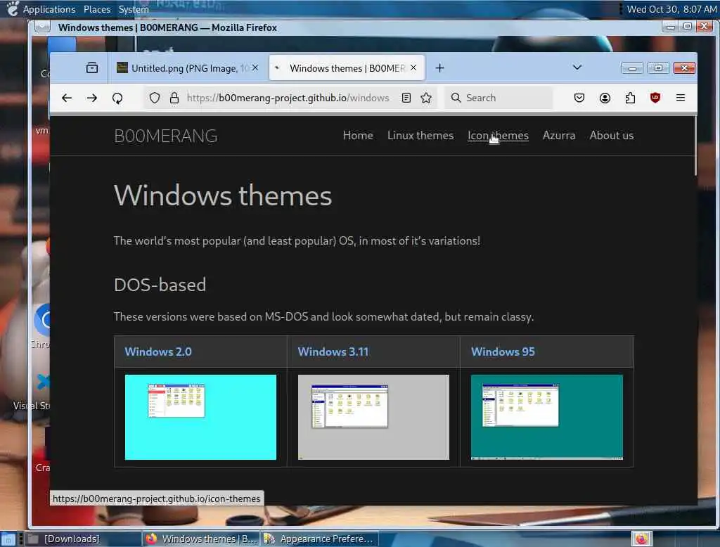Click the BOOMERANG site logo

(166, 136)
